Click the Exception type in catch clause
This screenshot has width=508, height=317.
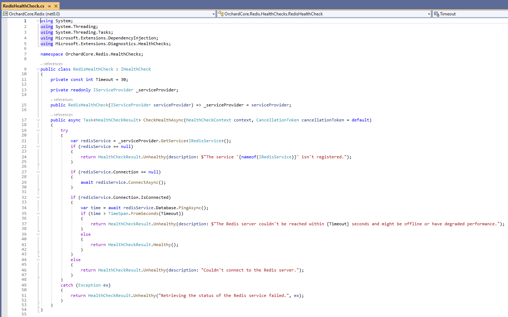89,285
